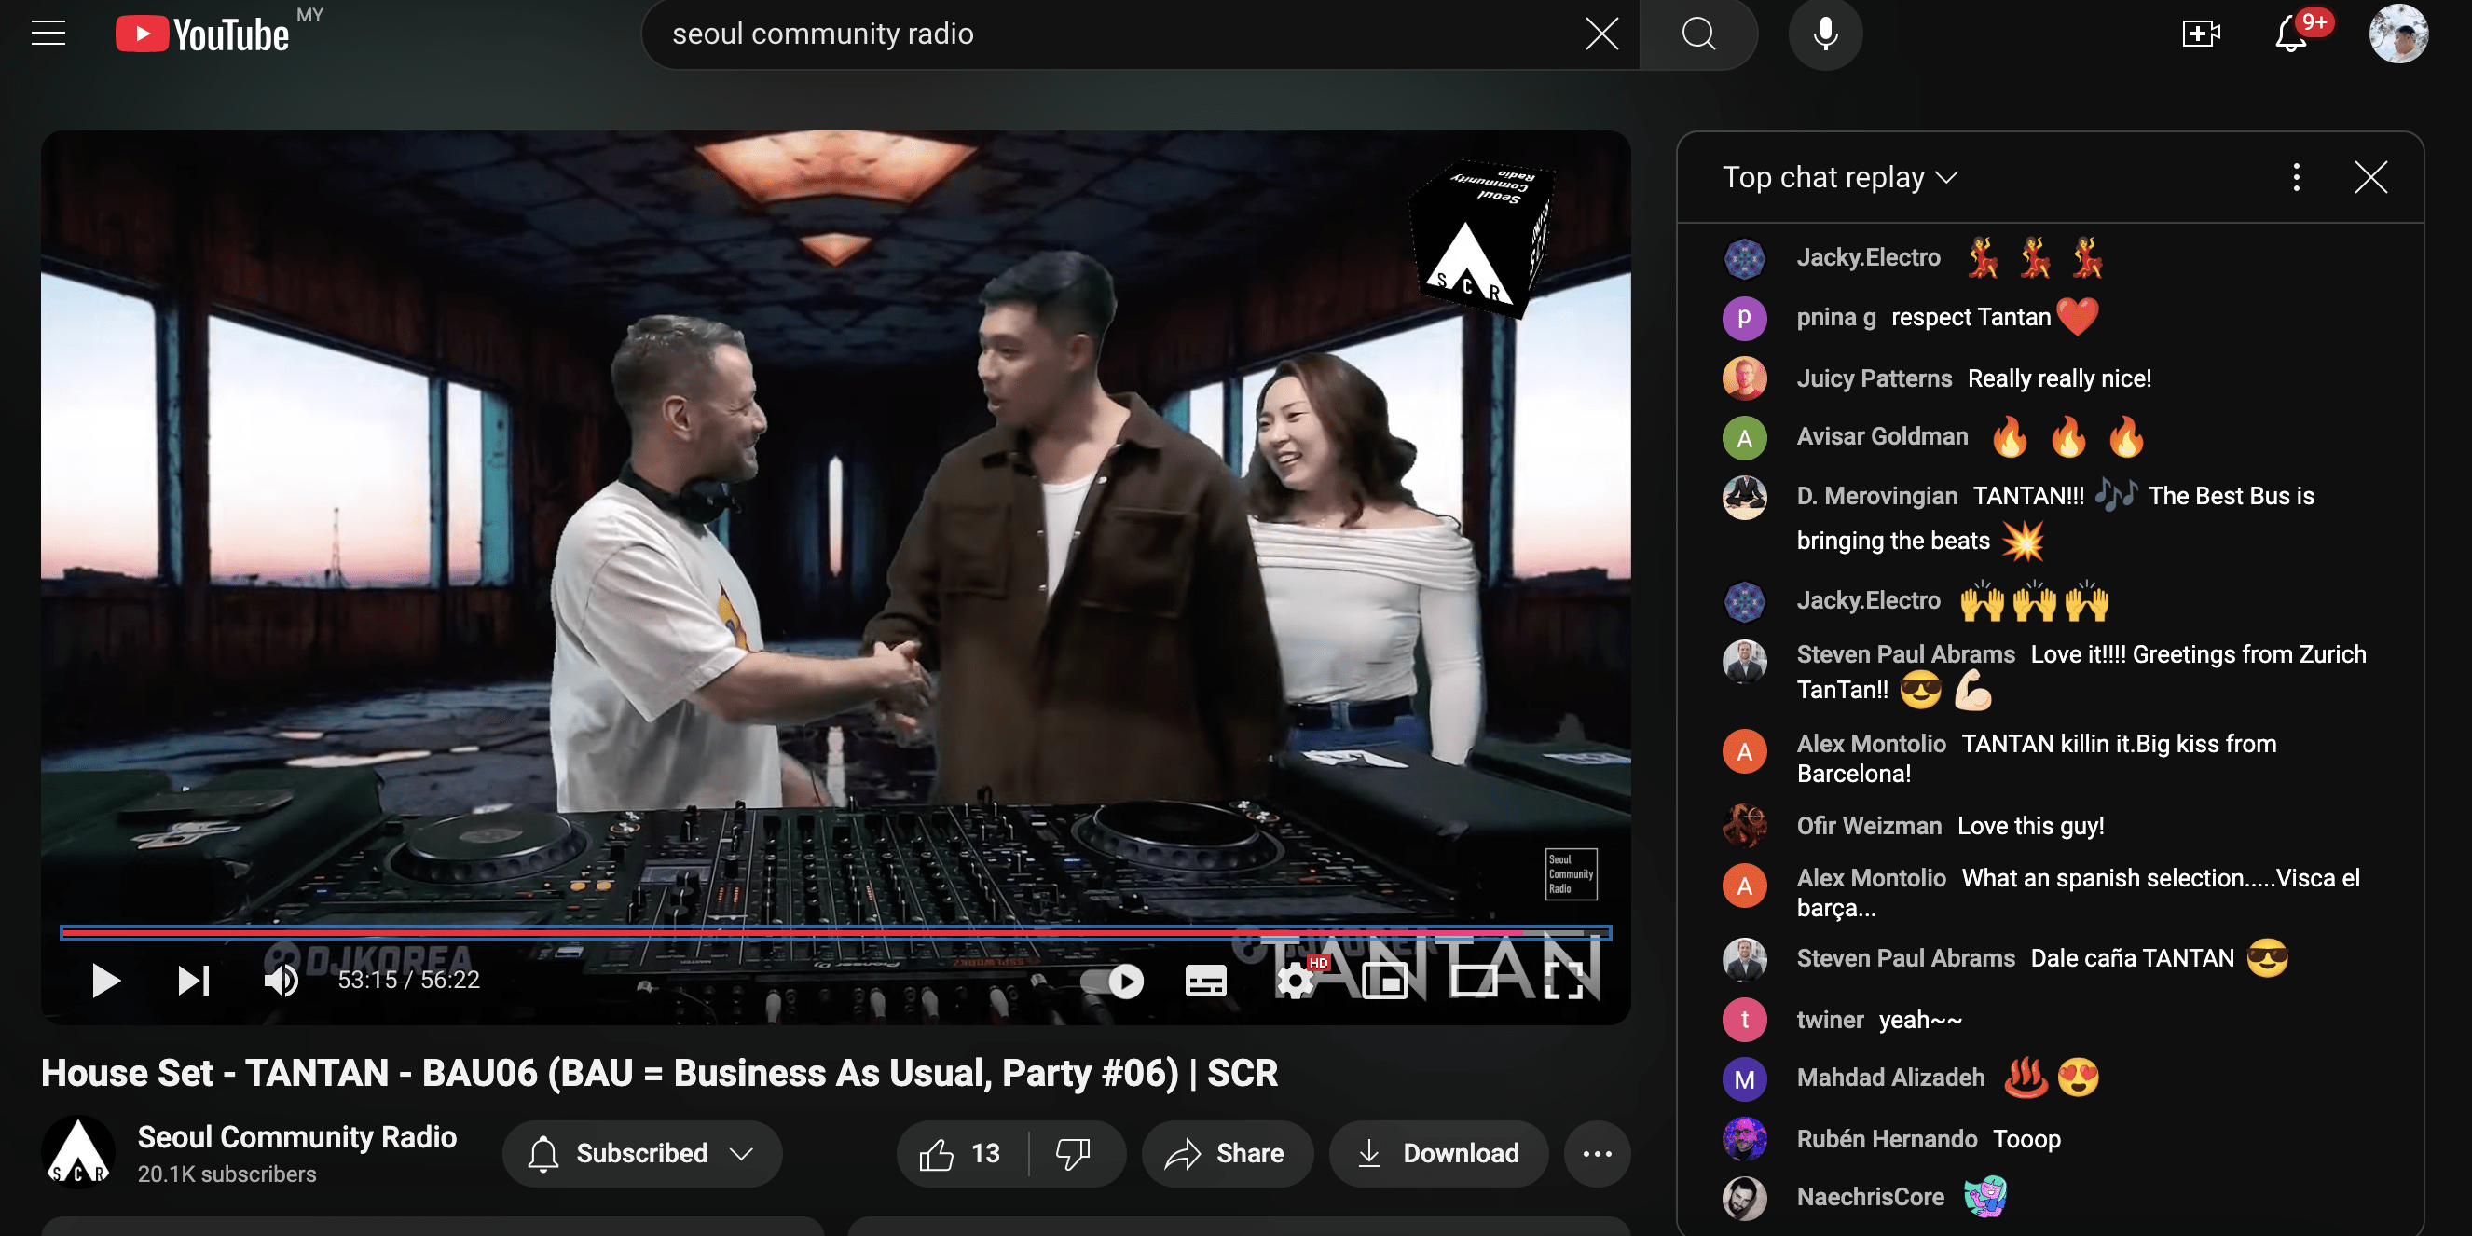Open the video settings gear
The height and width of the screenshot is (1236, 2472).
(x=1296, y=980)
